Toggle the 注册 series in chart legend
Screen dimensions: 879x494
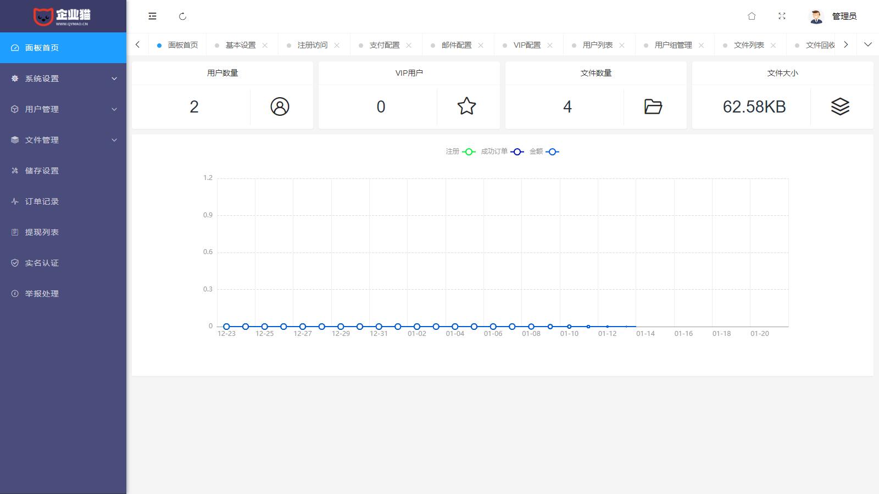tap(460, 151)
